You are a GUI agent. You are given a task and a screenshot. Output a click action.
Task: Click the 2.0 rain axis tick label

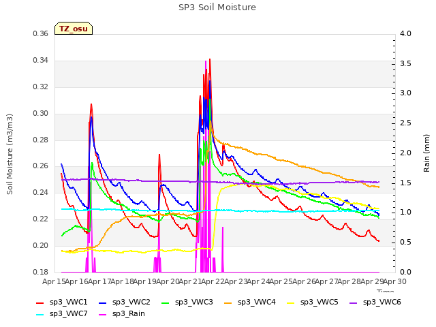point(405,153)
